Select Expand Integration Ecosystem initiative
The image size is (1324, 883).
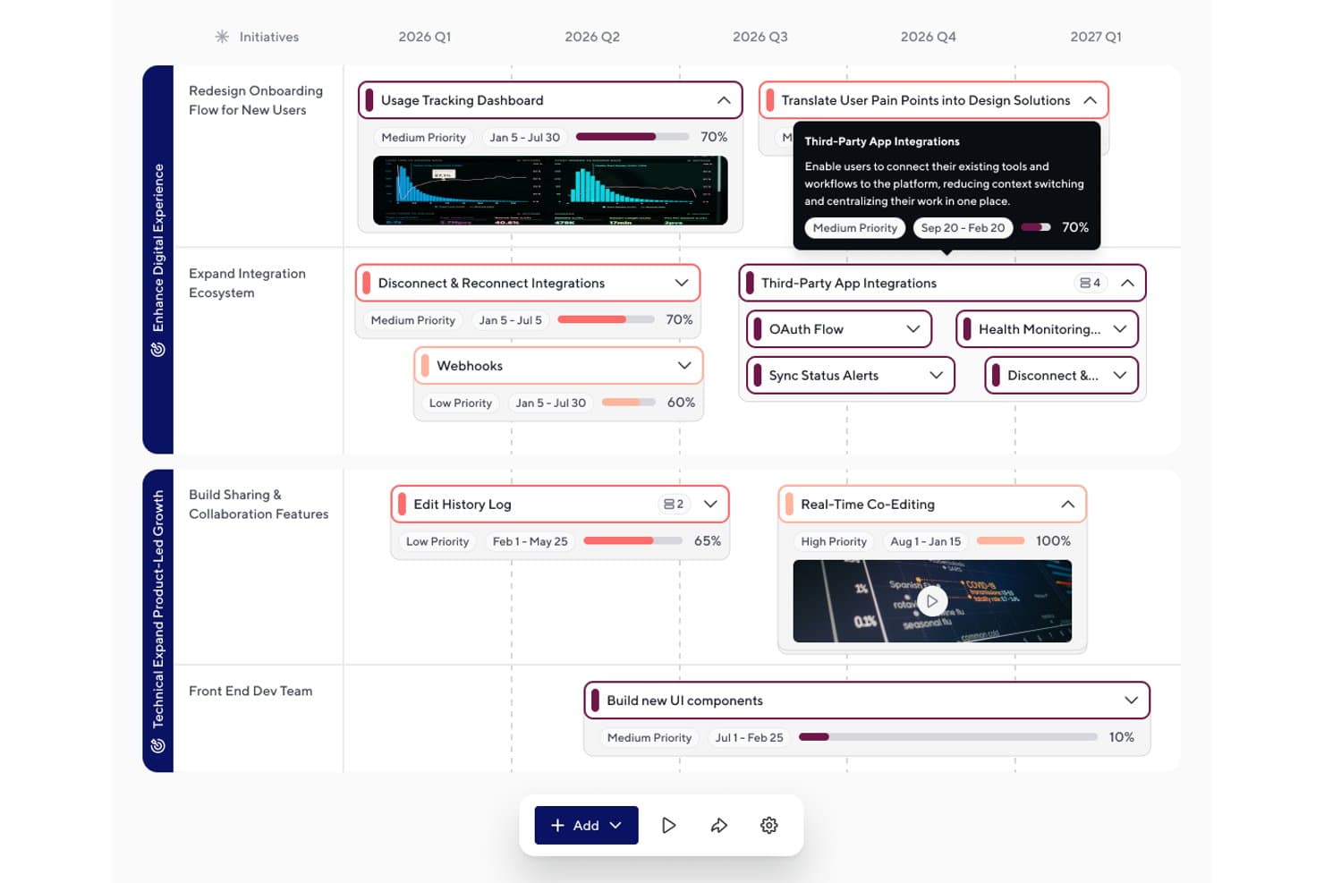pyautogui.click(x=247, y=283)
